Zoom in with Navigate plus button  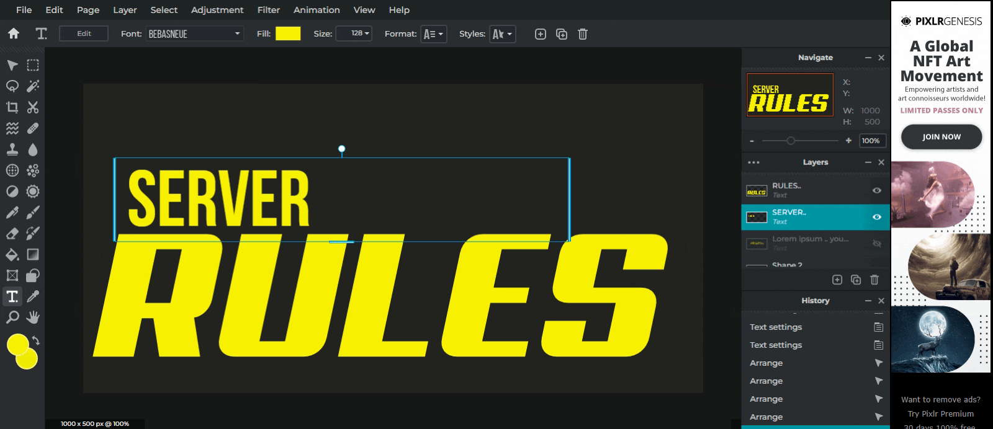tap(848, 141)
